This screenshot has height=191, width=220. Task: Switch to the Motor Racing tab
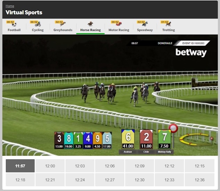tap(119, 30)
